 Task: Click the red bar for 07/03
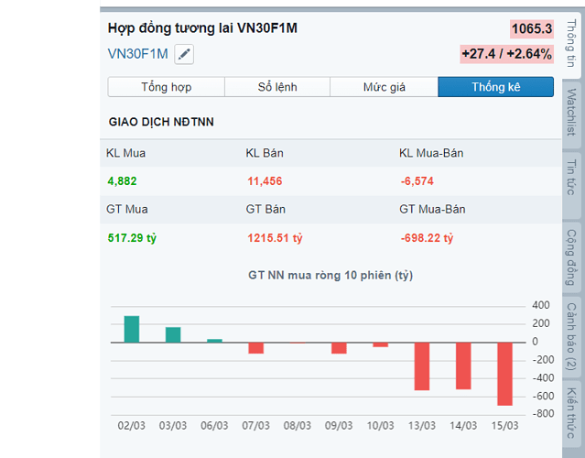(256, 348)
